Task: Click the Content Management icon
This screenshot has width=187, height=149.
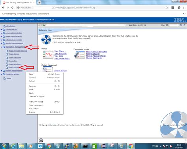Action: 48,69
